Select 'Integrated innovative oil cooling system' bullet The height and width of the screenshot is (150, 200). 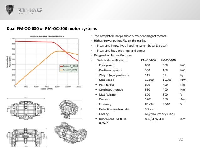(132, 46)
